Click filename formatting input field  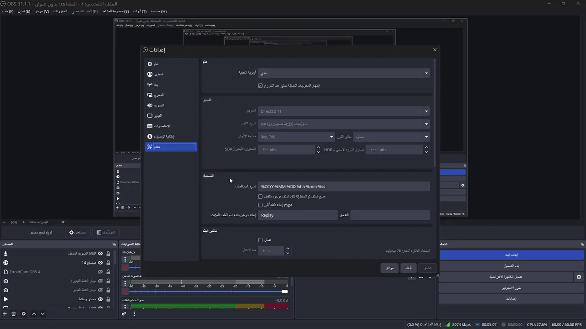pos(344,186)
